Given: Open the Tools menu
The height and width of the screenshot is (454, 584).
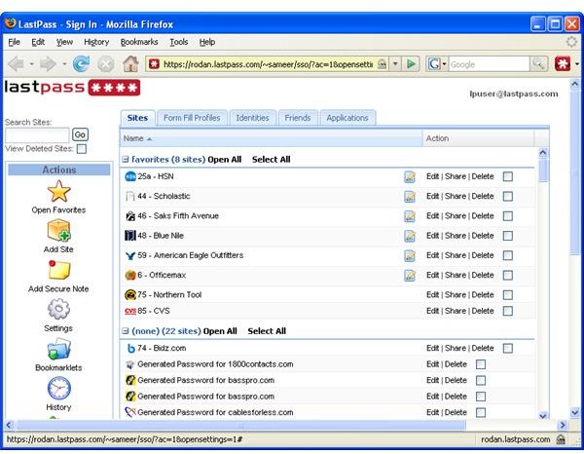Looking at the screenshot, I should pos(179,42).
